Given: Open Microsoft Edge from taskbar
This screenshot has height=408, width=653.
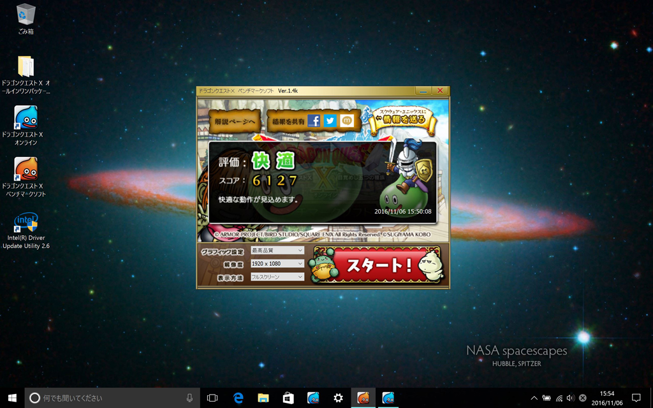Looking at the screenshot, I should (238, 398).
